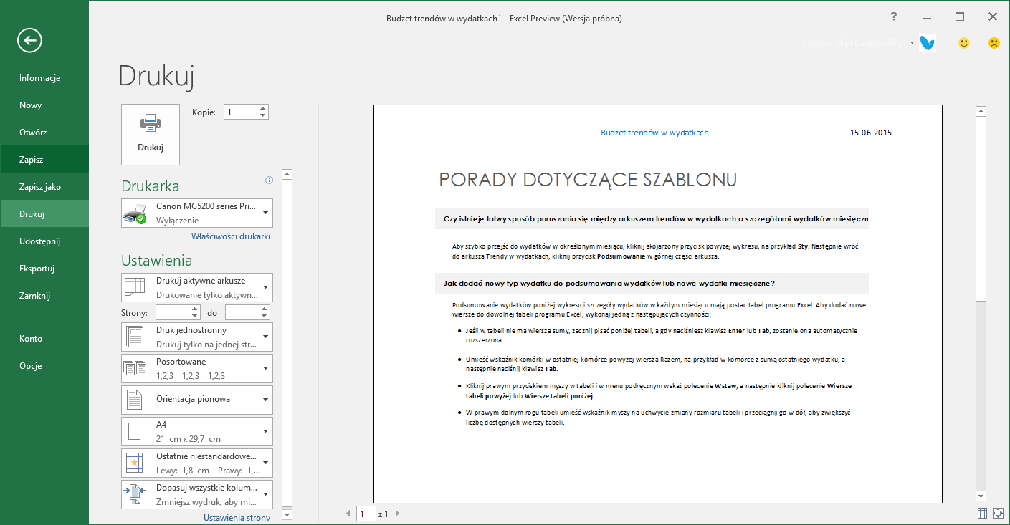Click the help question mark icon
This screenshot has width=1010, height=525.
894,16
